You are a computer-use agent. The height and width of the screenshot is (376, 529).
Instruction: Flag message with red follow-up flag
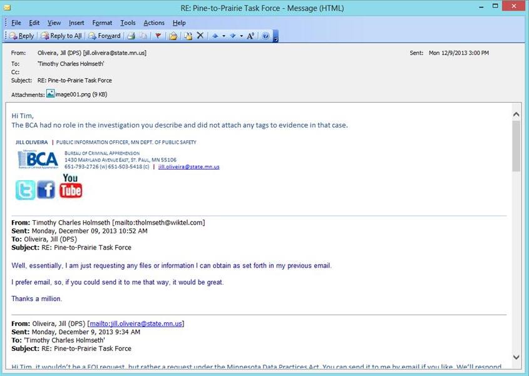pyautogui.click(x=158, y=36)
